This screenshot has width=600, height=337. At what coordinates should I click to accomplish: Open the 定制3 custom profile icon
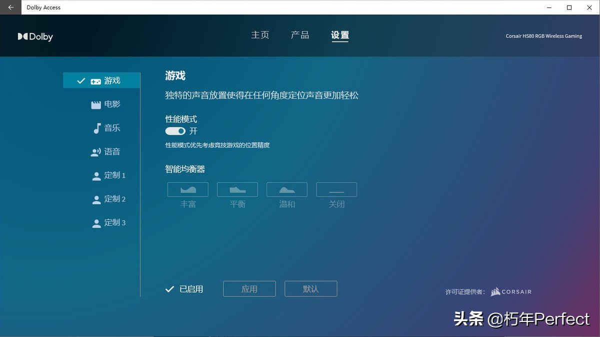point(95,223)
